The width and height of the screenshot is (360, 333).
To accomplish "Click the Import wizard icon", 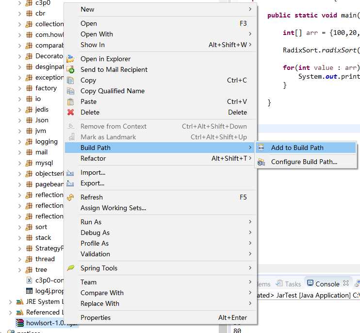I will pos(71,172).
